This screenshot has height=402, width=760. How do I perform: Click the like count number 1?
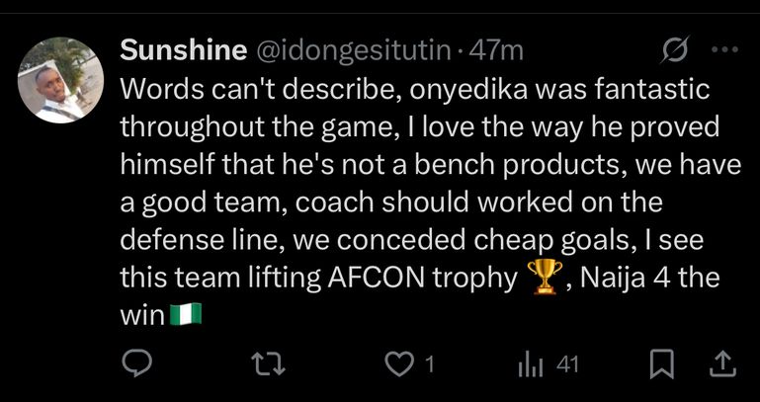pyautogui.click(x=429, y=365)
